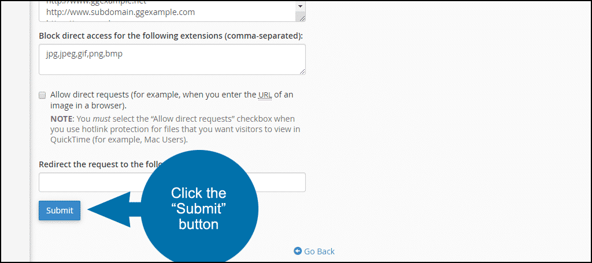Click the jpg,jpeg,gif,png,bmp extensions text
The height and width of the screenshot is (263, 592).
pyautogui.click(x=84, y=54)
